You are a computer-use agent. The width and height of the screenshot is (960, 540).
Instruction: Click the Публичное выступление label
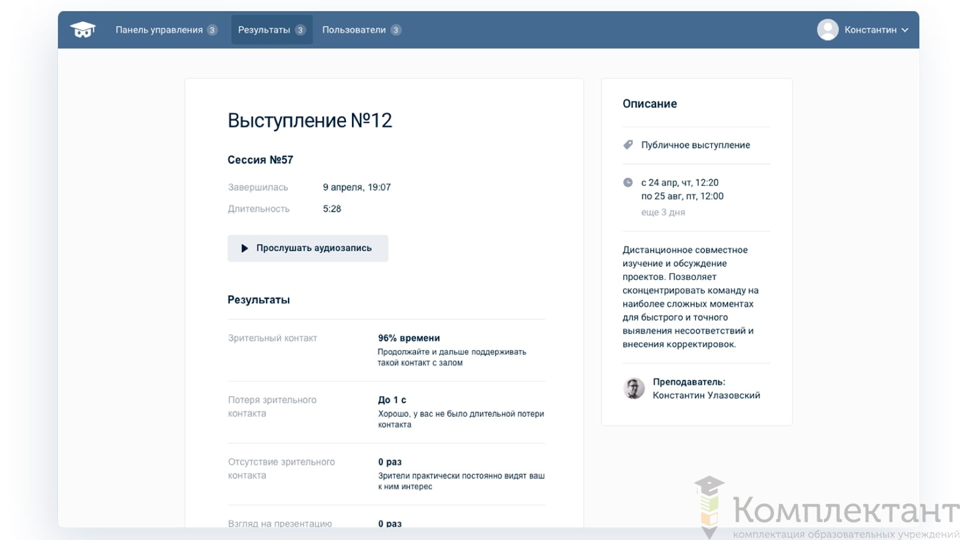(695, 145)
